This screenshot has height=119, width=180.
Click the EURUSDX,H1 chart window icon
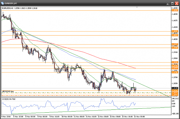click(x=2, y=3)
